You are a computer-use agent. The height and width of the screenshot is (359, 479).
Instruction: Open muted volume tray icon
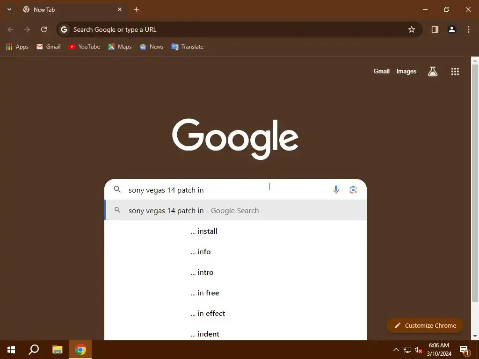tap(419, 350)
